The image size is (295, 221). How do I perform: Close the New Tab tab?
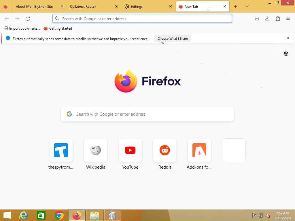tap(225, 7)
